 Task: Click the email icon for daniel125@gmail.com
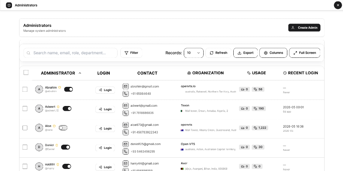(126, 144)
